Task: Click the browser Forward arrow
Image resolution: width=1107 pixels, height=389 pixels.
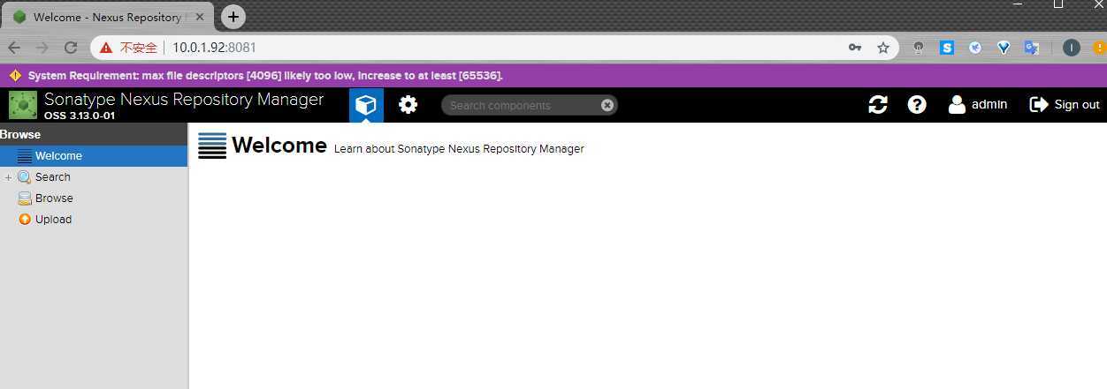Action: [42, 48]
